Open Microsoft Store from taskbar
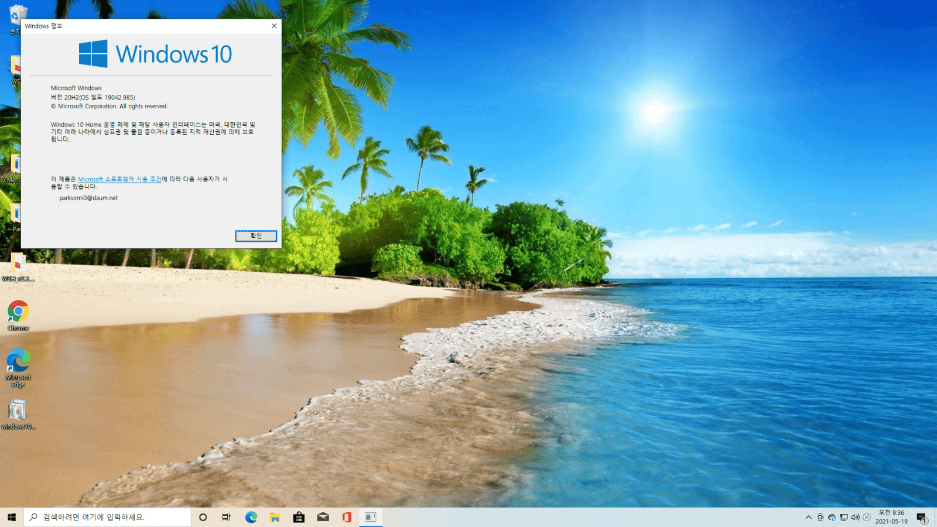 click(299, 517)
